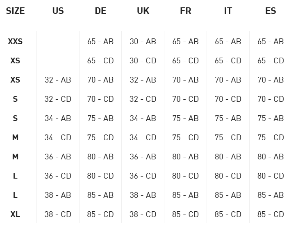Click the US column header

click(x=58, y=11)
